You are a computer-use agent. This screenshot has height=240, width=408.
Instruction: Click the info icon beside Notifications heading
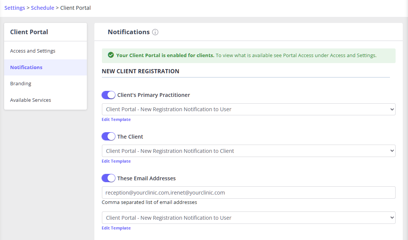155,32
